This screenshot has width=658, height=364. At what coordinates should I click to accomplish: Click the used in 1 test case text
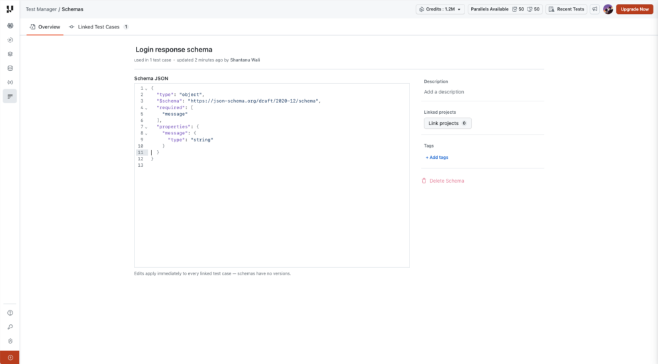[x=153, y=60]
